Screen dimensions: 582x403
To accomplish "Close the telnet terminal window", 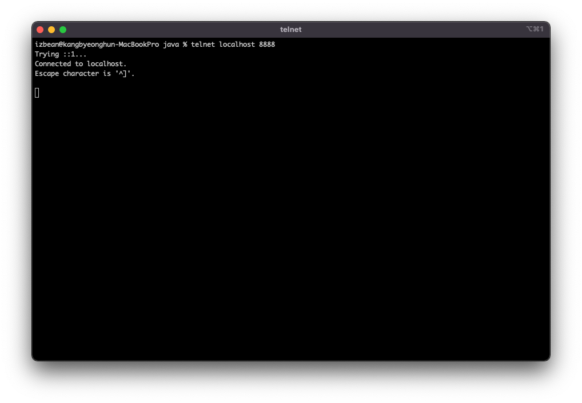I will [x=40, y=30].
